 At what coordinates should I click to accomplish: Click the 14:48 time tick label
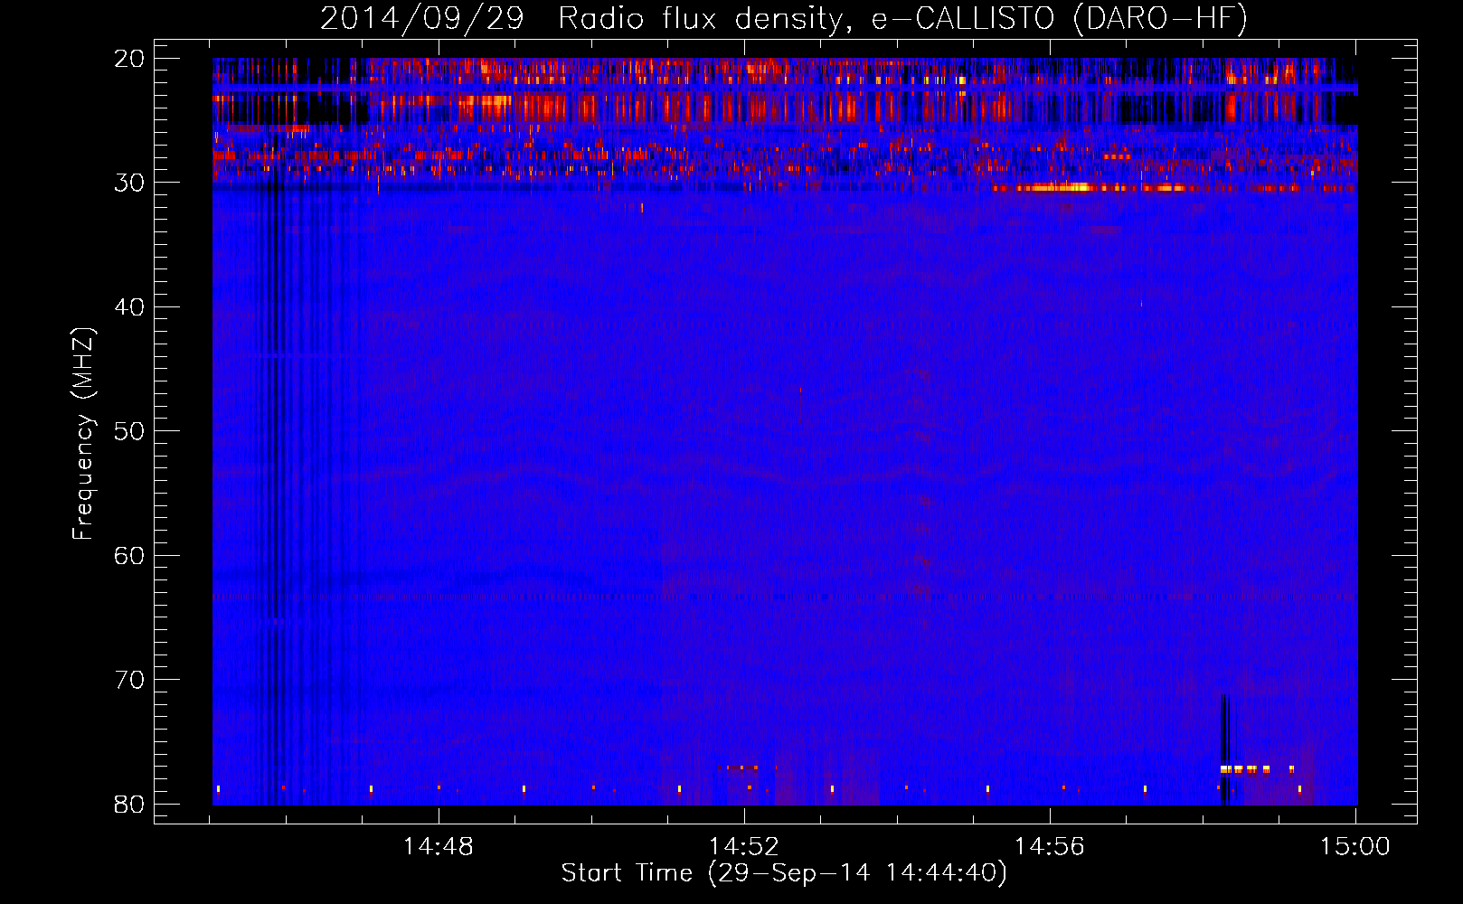coord(439,847)
